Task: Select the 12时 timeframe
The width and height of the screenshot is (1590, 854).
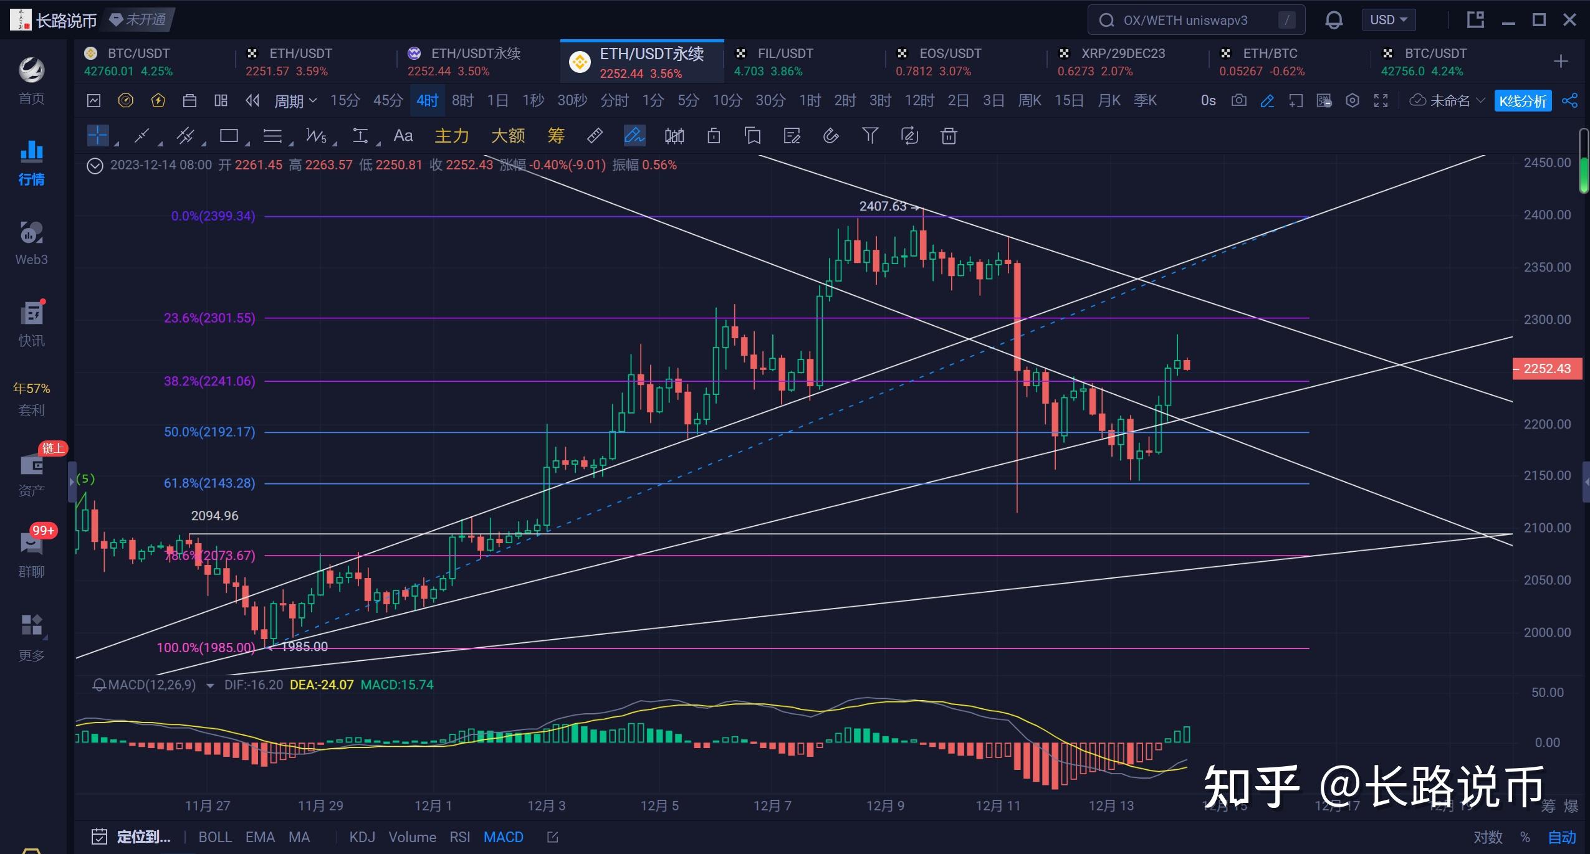Action: click(x=919, y=100)
